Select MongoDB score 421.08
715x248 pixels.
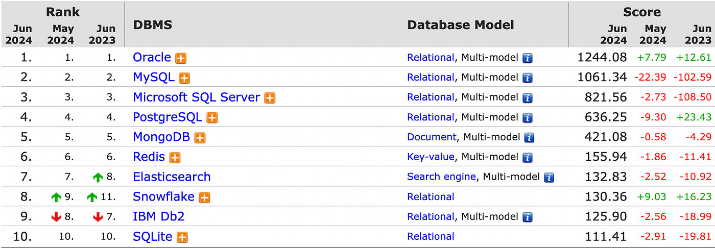606,137
